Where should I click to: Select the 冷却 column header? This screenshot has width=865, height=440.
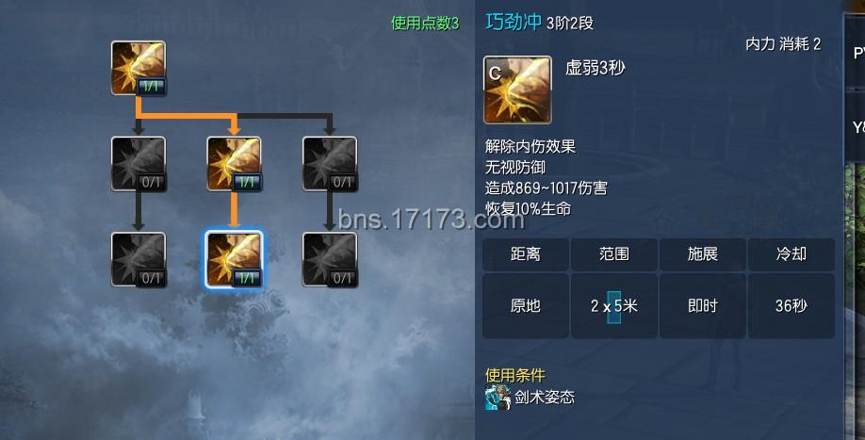tap(792, 254)
